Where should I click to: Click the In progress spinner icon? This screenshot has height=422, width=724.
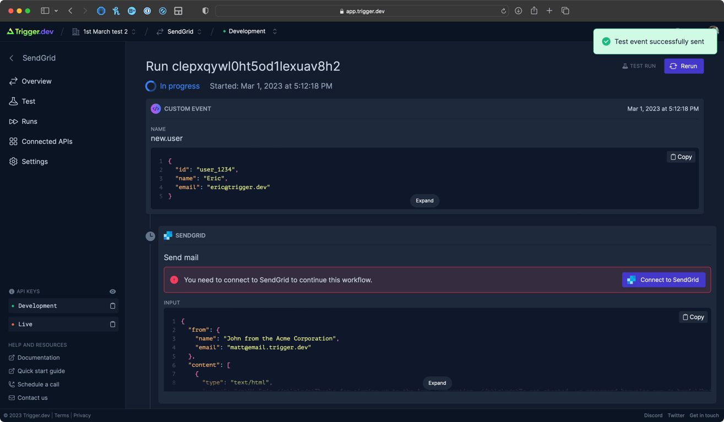150,86
